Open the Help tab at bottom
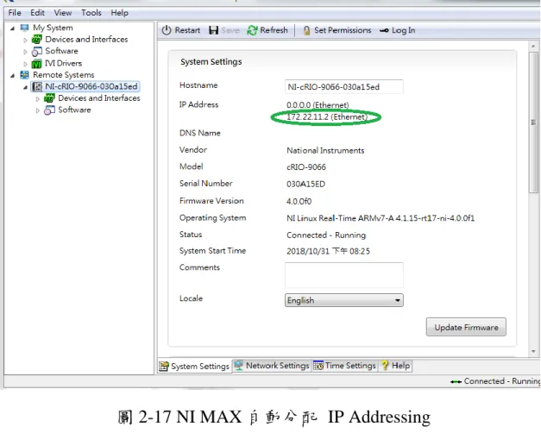Image resolution: width=541 pixels, height=433 pixels. 396,366
